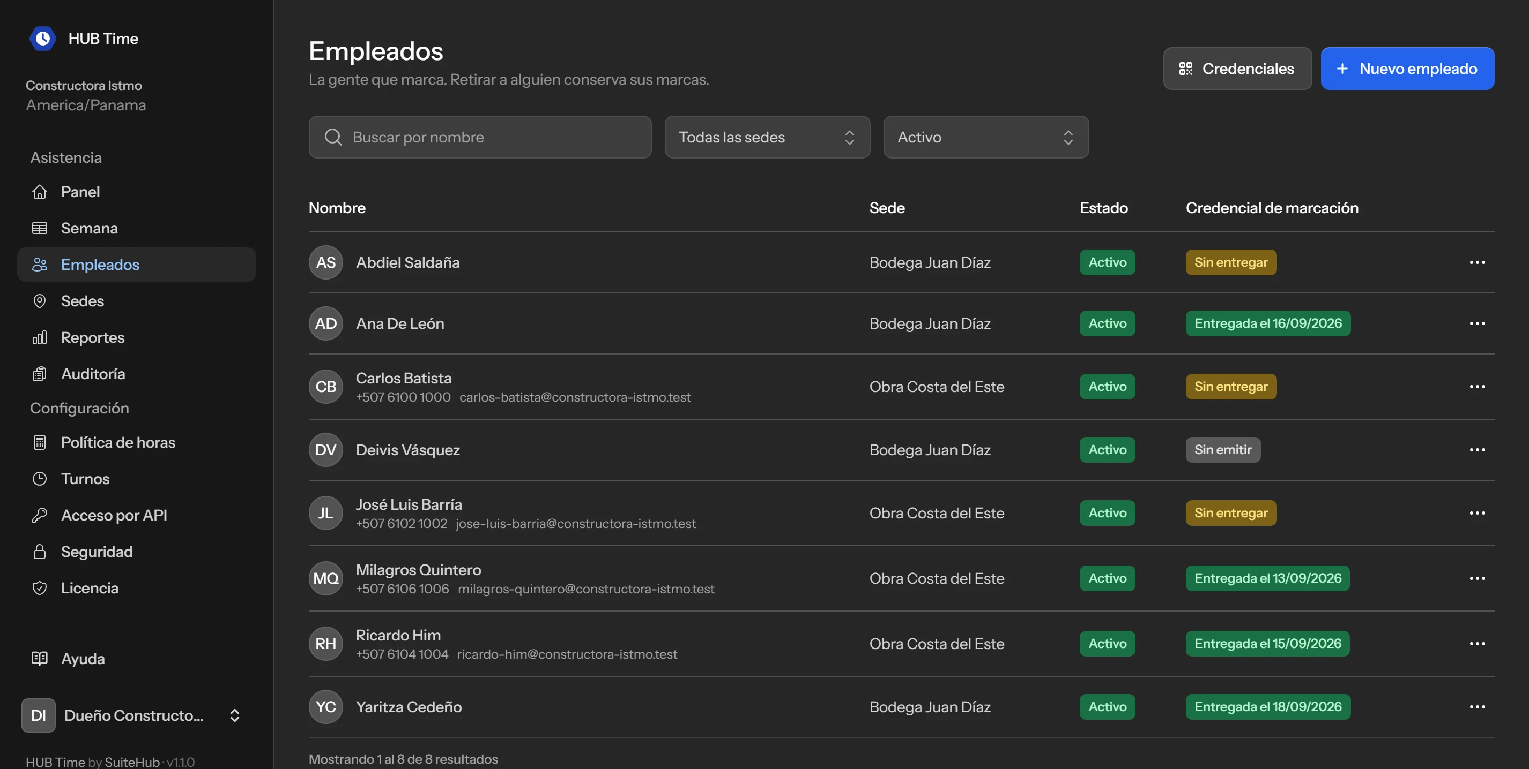Click the Política de horas calculator icon

[x=40, y=442]
